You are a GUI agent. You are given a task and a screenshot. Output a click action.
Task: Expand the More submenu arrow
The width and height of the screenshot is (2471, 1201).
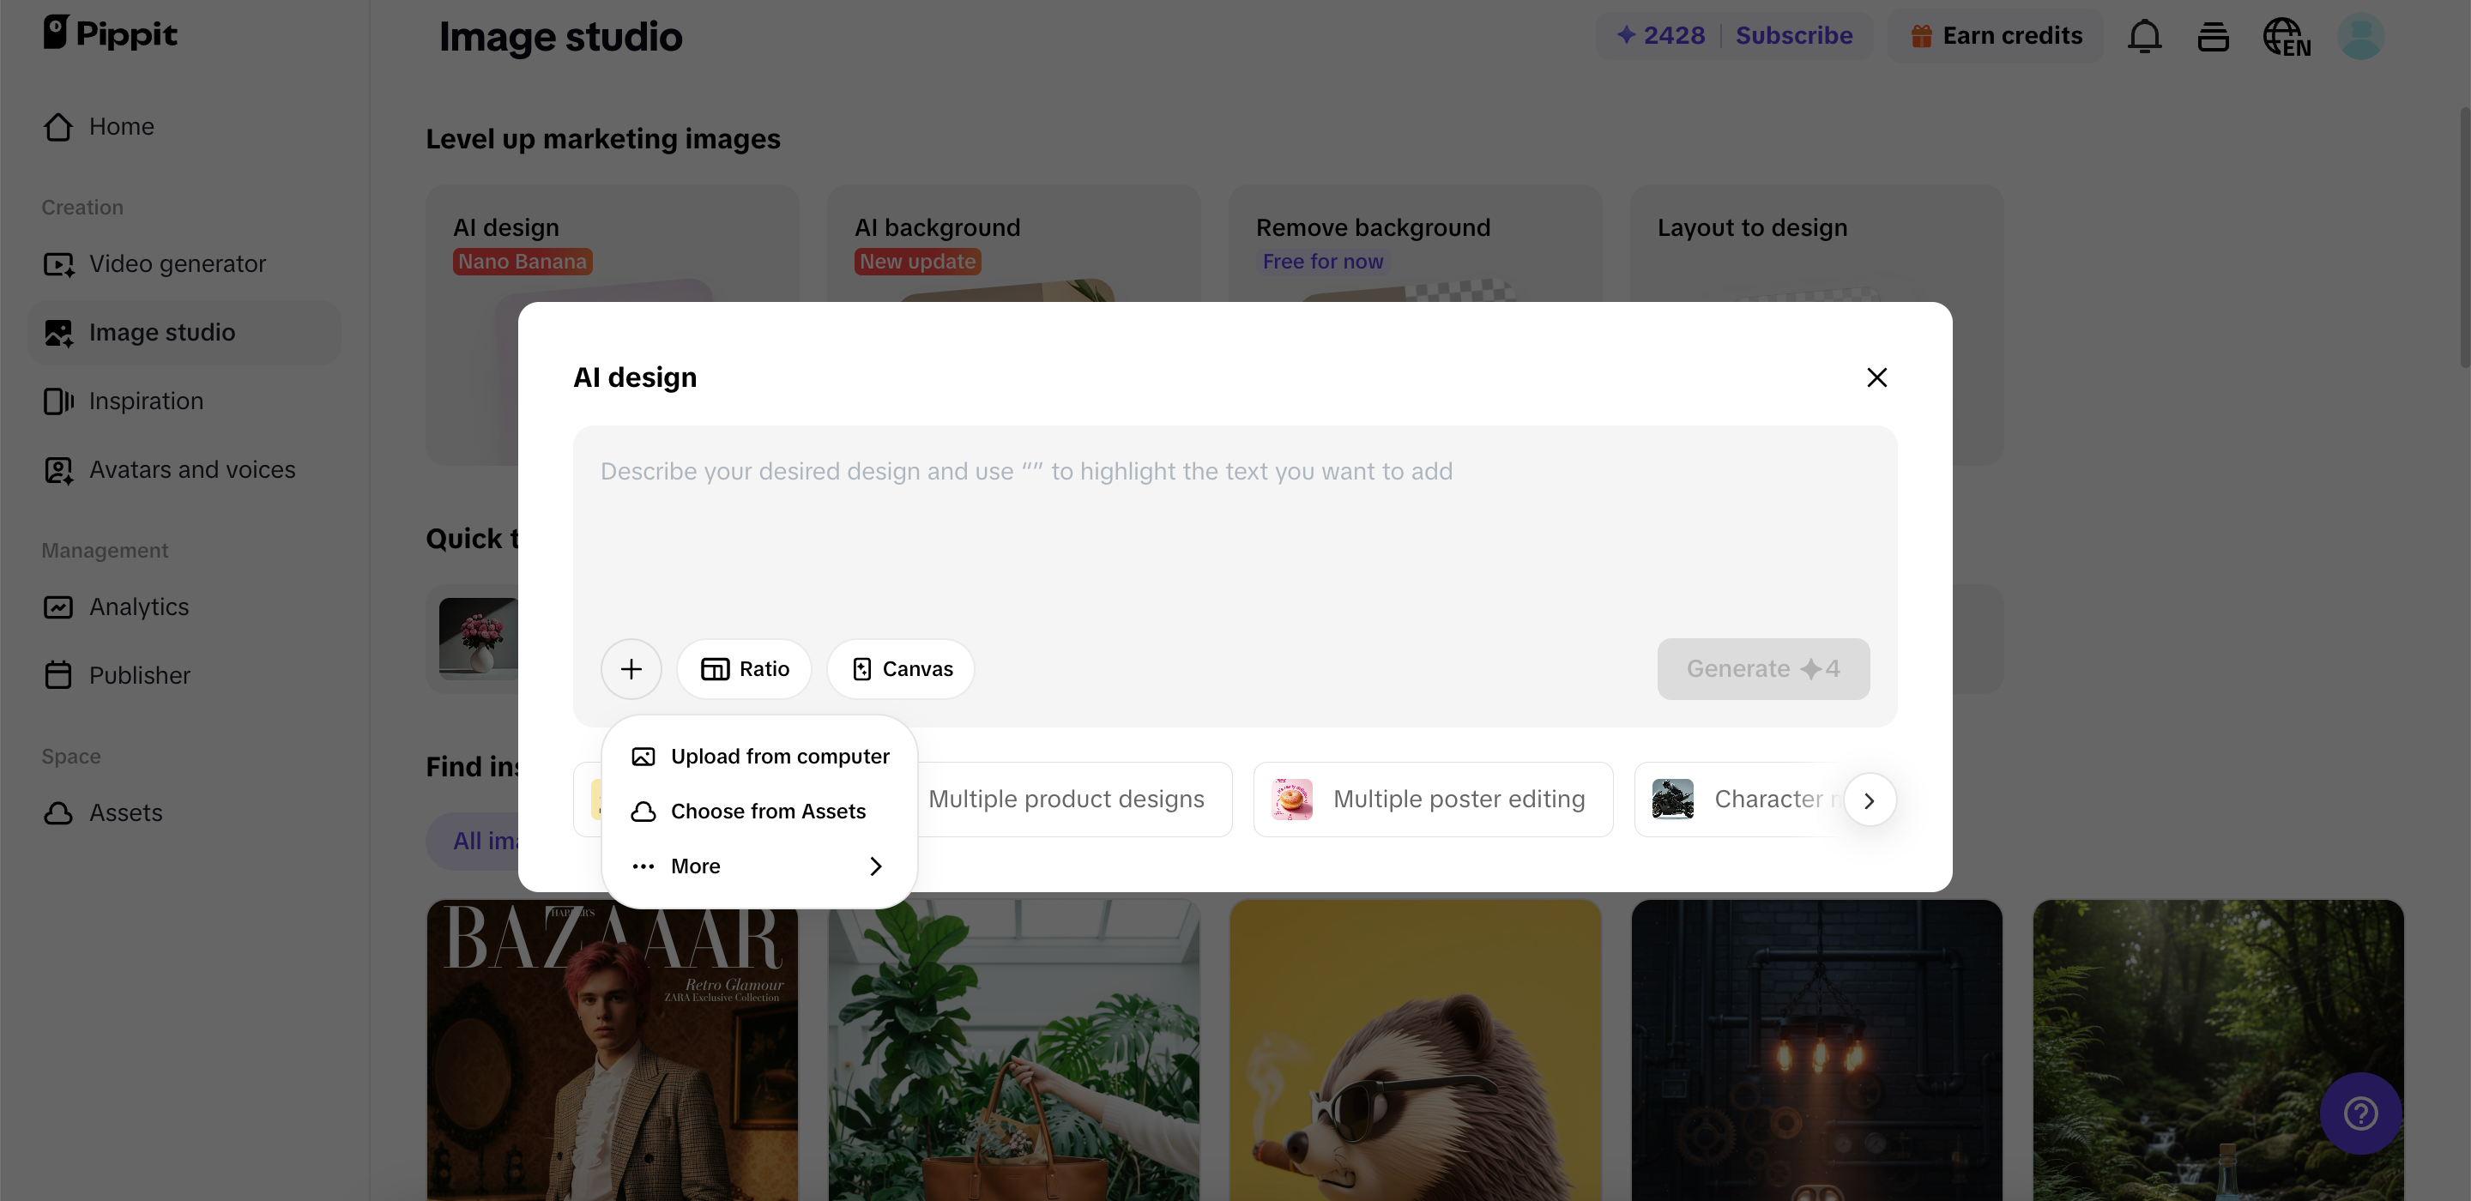coord(875,866)
